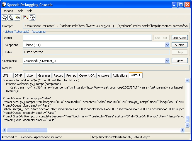Click the window resize grip corner
Image resolution: width=192 pixels, height=141 pixels.
pyautogui.click(x=189, y=138)
